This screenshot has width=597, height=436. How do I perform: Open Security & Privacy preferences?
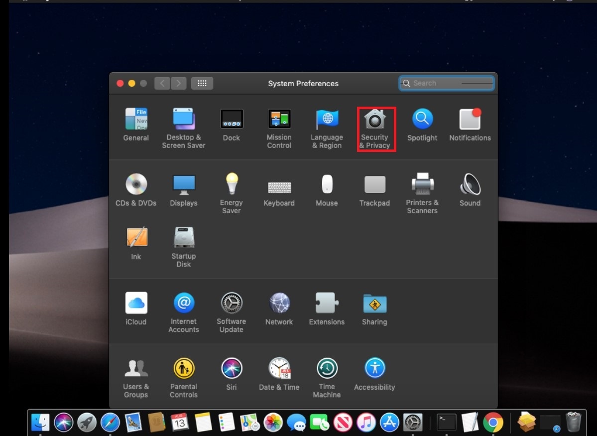click(374, 129)
